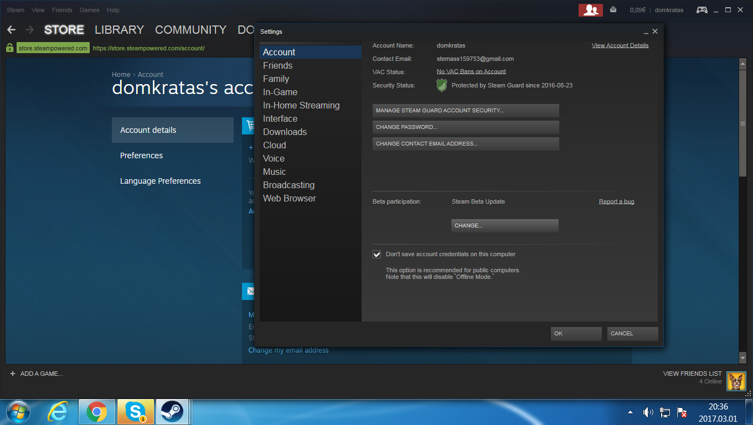The height and width of the screenshot is (425, 753).
Task: Switch to Big Picture mode controller icon
Action: click(x=702, y=10)
